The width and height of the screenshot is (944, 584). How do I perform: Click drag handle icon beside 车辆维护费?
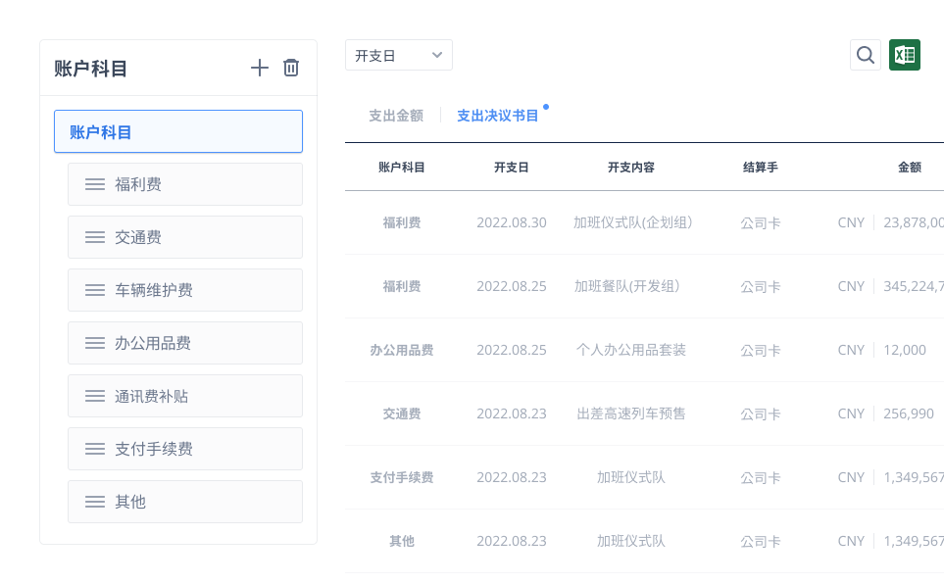95,290
